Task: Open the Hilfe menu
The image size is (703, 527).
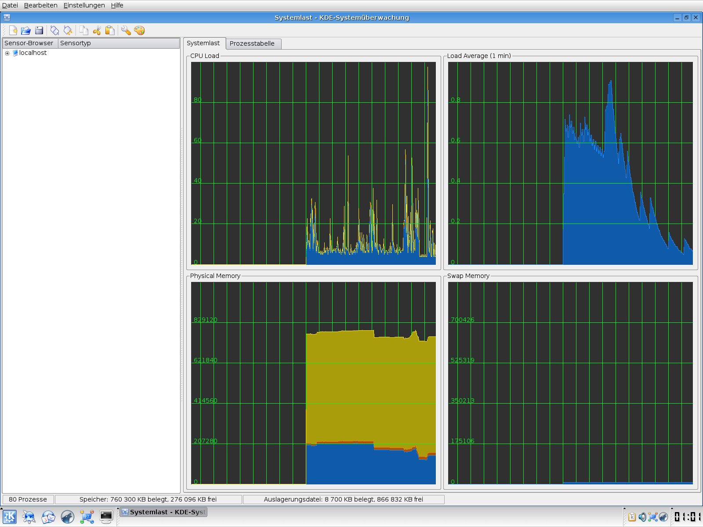Action: [x=117, y=5]
